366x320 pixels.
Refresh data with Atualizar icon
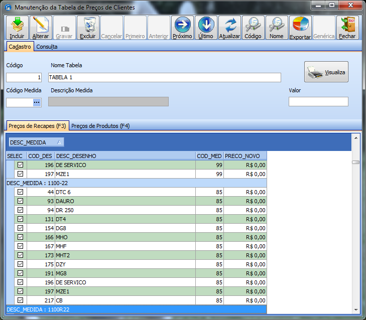(229, 28)
